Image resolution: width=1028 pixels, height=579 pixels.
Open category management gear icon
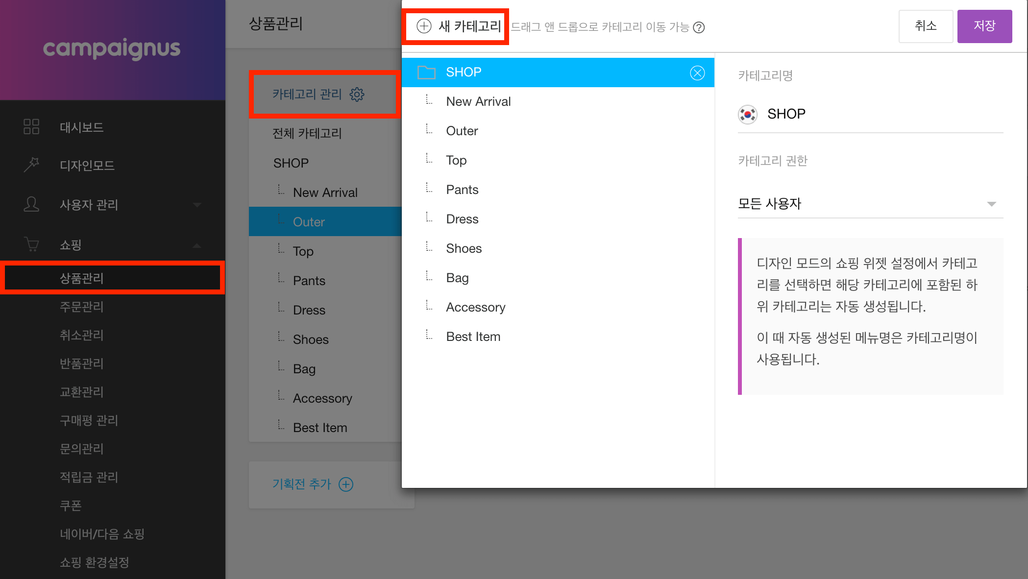pyautogui.click(x=357, y=95)
